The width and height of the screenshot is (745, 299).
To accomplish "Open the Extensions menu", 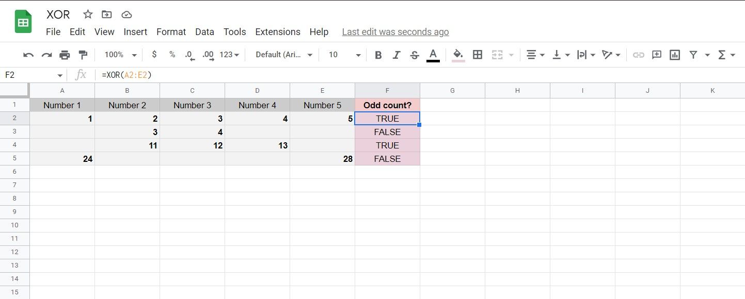I will [278, 32].
